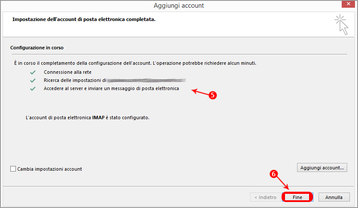Viewport: 358px width, 208px height.
Task: Click the checkmark next to Ricerca delle impostazioni
Action: (x=33, y=81)
